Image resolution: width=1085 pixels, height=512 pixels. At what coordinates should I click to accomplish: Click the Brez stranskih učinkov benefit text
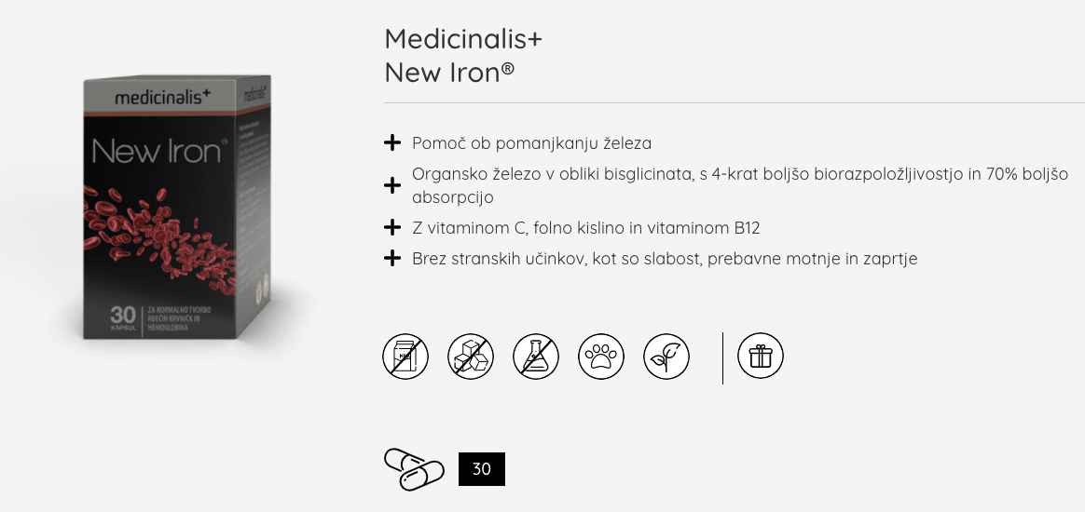[665, 259]
